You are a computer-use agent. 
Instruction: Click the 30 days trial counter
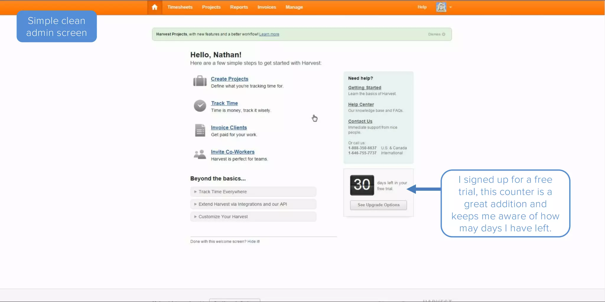(x=362, y=185)
